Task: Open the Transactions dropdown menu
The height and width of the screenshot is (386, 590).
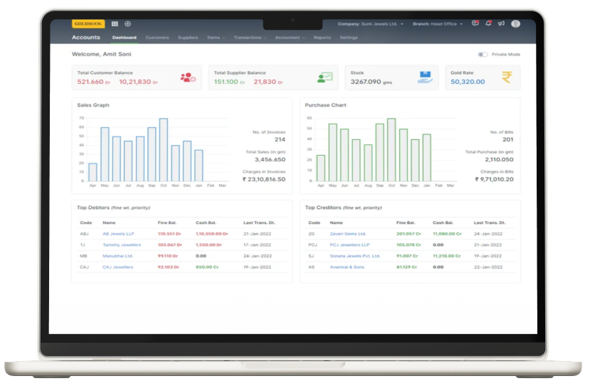Action: pos(249,38)
